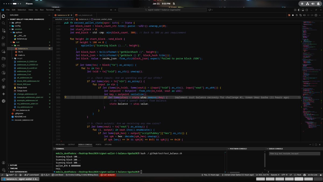Click the lightbulb code action on line 321
This screenshot has height=182, width=323.
[65, 97]
